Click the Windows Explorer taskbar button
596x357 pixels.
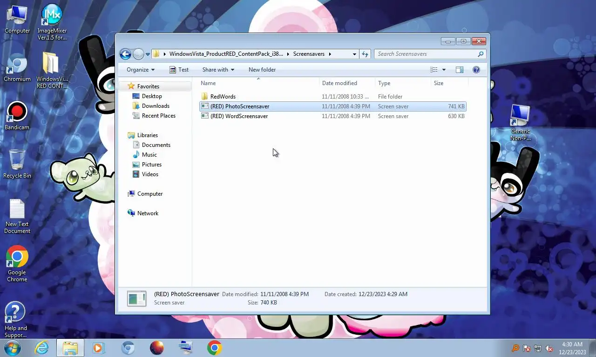point(70,348)
